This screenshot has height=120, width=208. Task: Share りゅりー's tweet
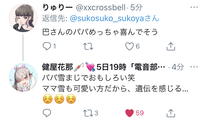tap(171, 46)
